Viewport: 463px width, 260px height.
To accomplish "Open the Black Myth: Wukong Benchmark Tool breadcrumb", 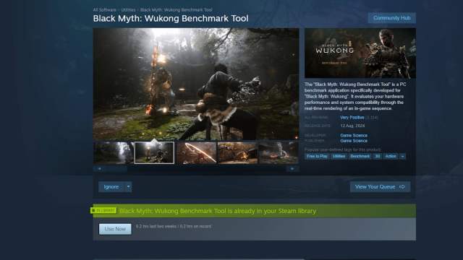I will (x=176, y=9).
